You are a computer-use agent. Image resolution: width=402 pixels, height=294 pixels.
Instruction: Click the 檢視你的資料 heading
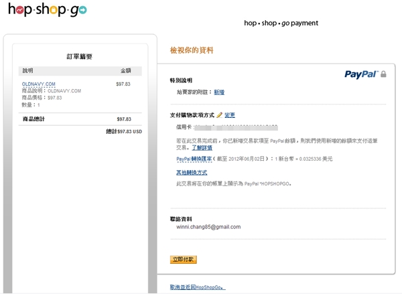pos(192,50)
